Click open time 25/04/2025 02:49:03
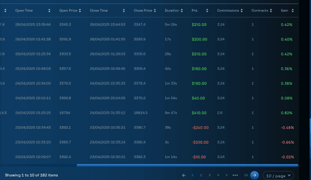Screen dimensions: 311x180 [33, 69]
